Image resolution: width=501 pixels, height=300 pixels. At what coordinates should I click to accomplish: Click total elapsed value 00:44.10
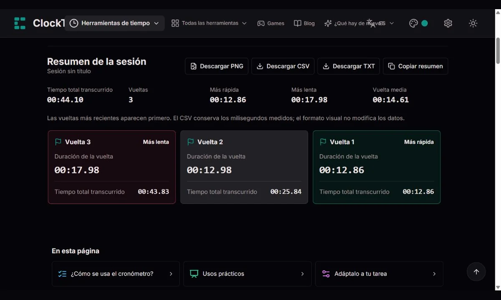(x=65, y=100)
